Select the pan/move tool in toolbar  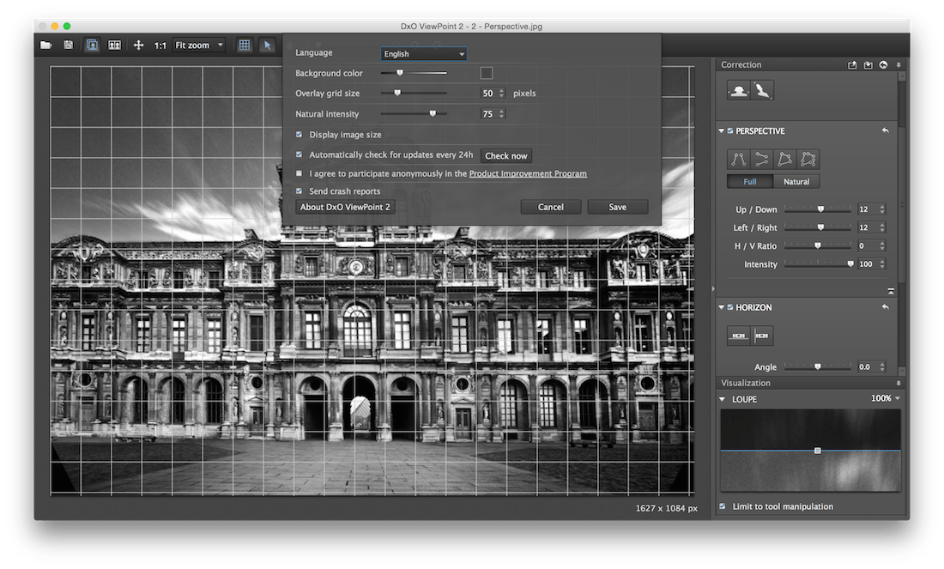coord(138,45)
